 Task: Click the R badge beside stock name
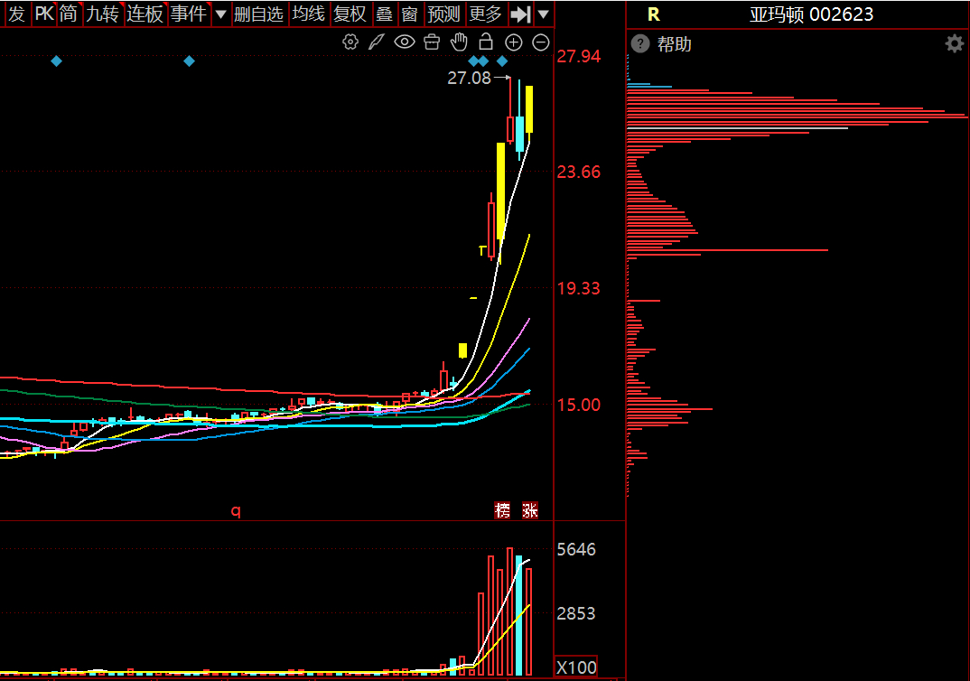tap(653, 14)
